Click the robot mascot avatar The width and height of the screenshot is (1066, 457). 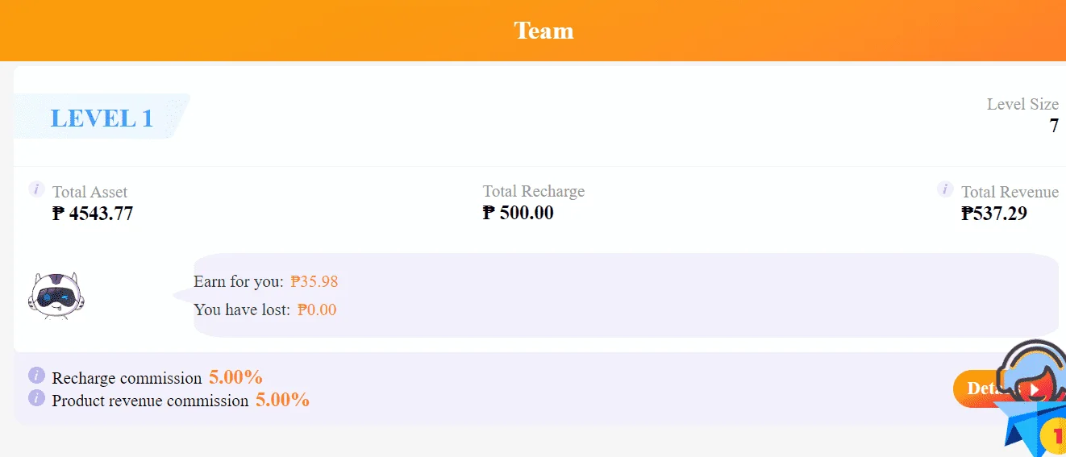(56, 295)
